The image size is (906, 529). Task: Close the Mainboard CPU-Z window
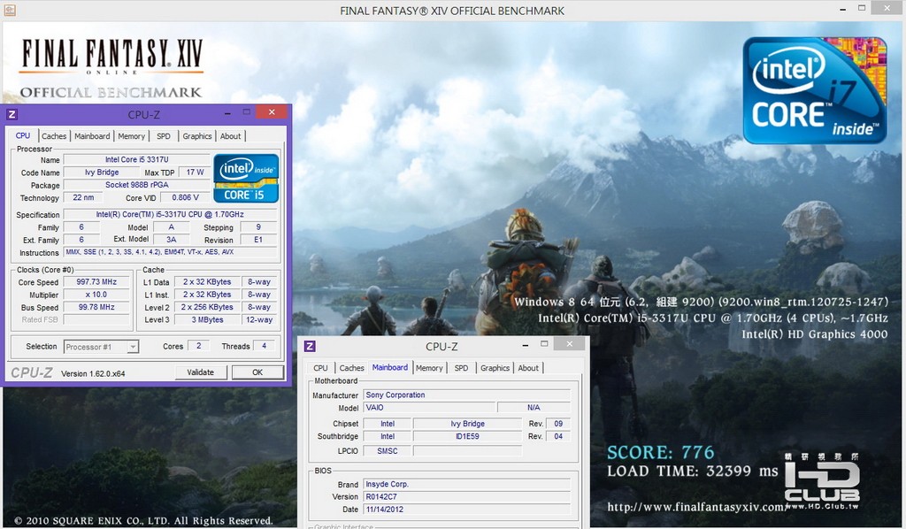(x=569, y=343)
